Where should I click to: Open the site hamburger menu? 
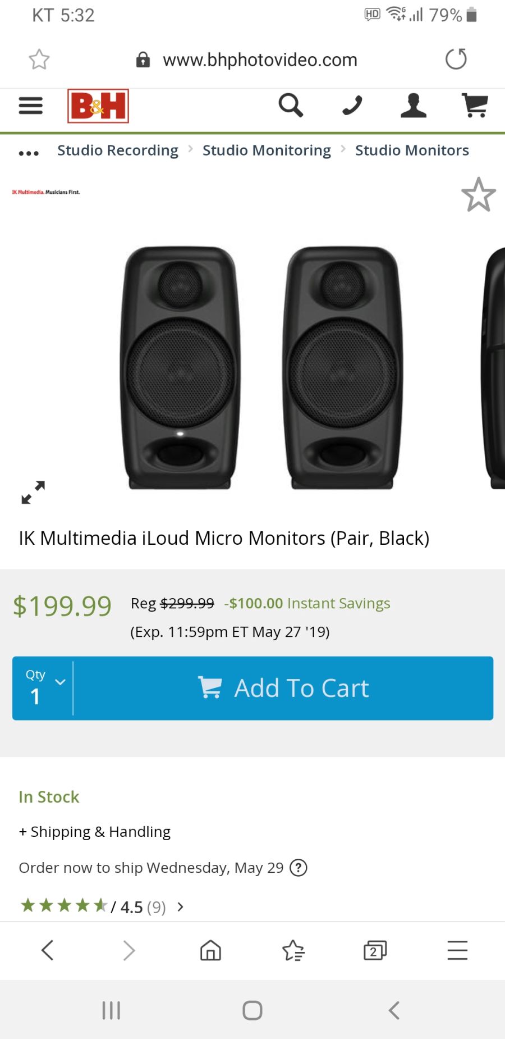[x=30, y=106]
